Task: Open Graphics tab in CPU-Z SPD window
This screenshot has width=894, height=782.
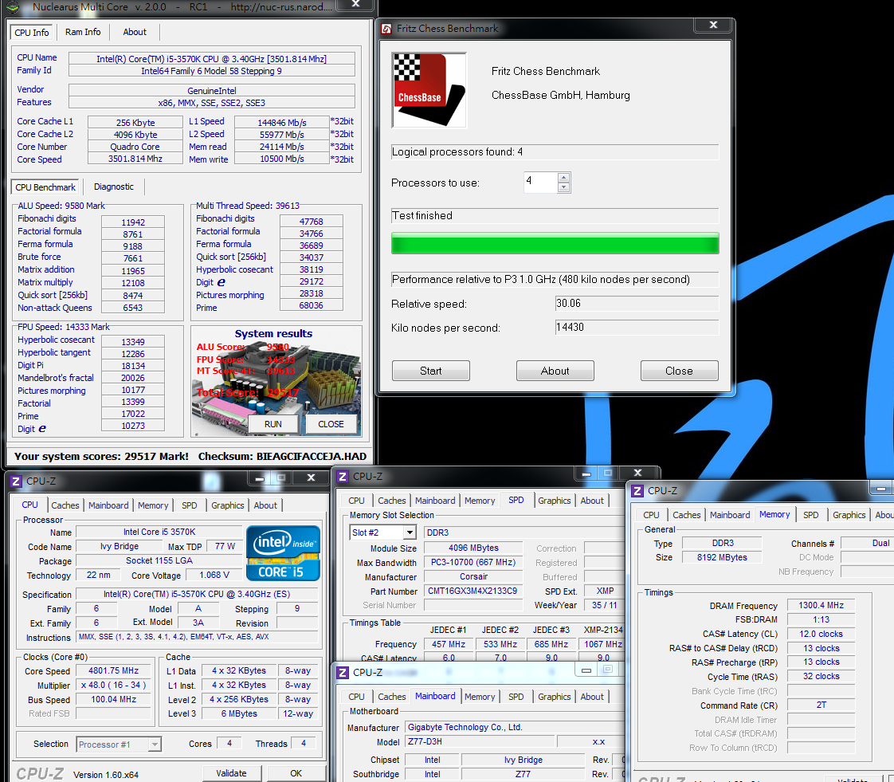Action: 555,501
